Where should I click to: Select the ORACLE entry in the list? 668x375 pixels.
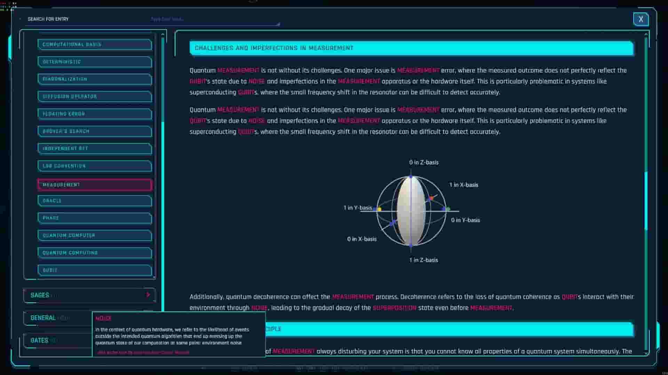pyautogui.click(x=94, y=201)
